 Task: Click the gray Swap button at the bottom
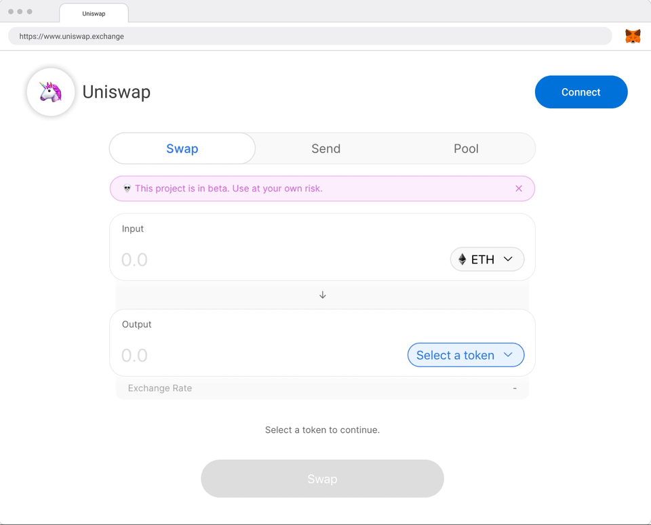322,478
